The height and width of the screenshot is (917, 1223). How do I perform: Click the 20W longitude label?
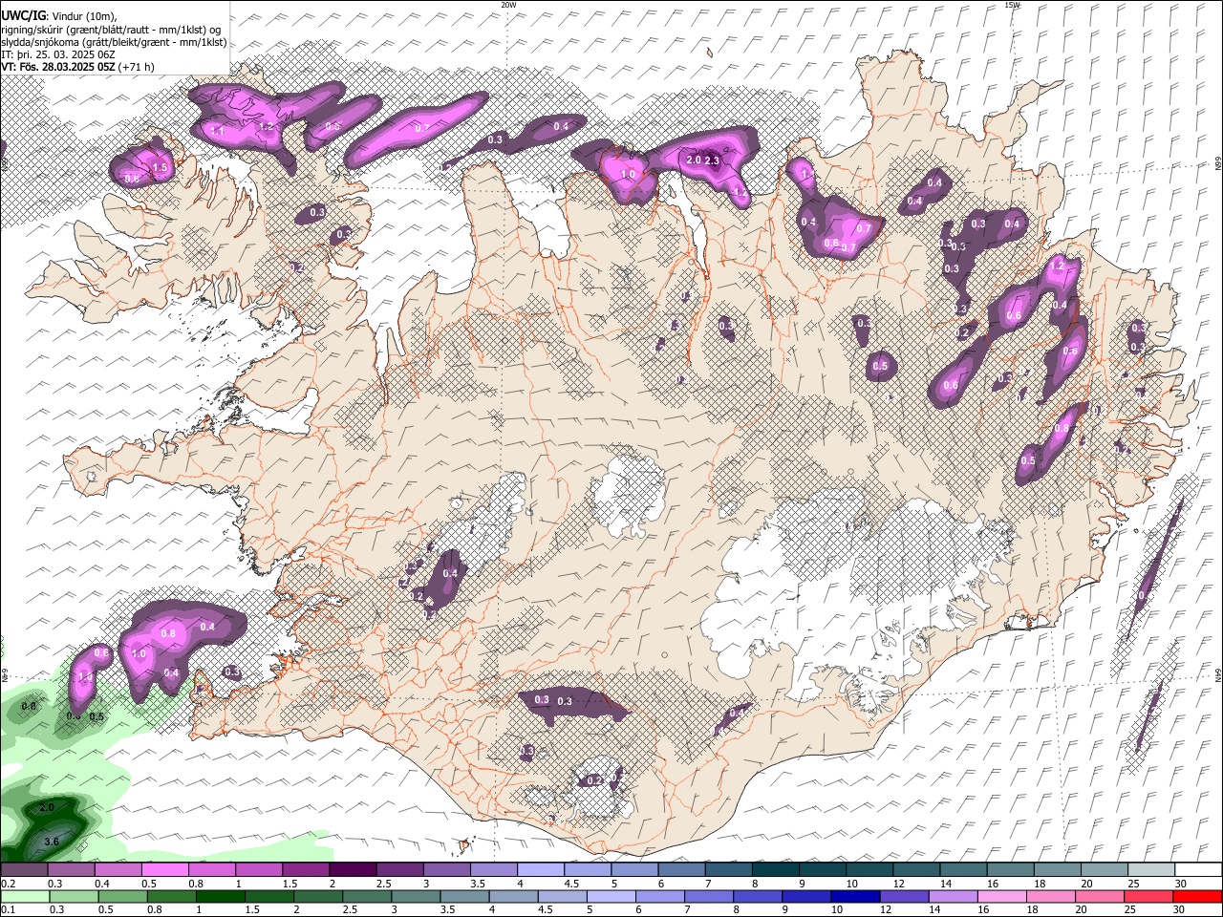coord(509,5)
